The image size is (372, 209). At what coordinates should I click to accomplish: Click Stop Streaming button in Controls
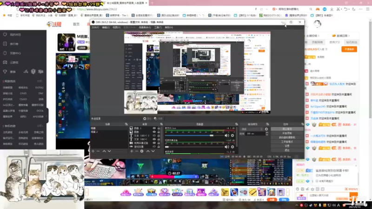pyautogui.click(x=287, y=129)
